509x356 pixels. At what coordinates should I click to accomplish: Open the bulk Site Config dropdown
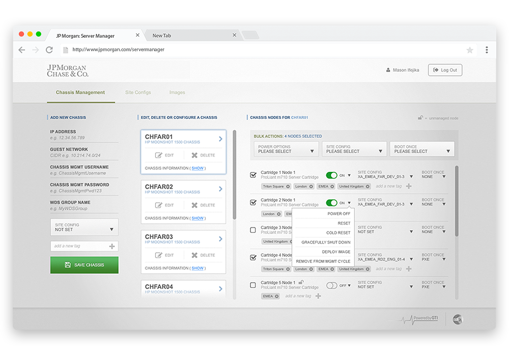(354, 149)
